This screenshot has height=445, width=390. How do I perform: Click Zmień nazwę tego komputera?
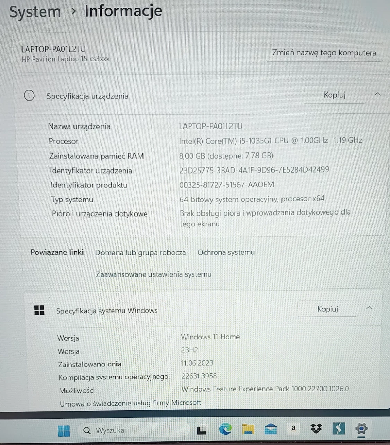click(x=324, y=53)
